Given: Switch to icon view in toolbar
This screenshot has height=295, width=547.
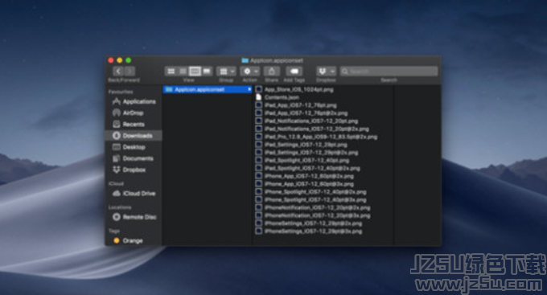Looking at the screenshot, I should click(x=171, y=72).
